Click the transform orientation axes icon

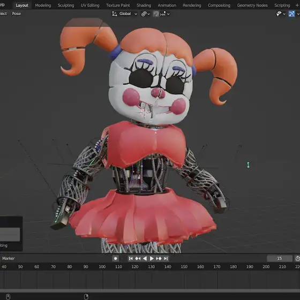(x=115, y=14)
